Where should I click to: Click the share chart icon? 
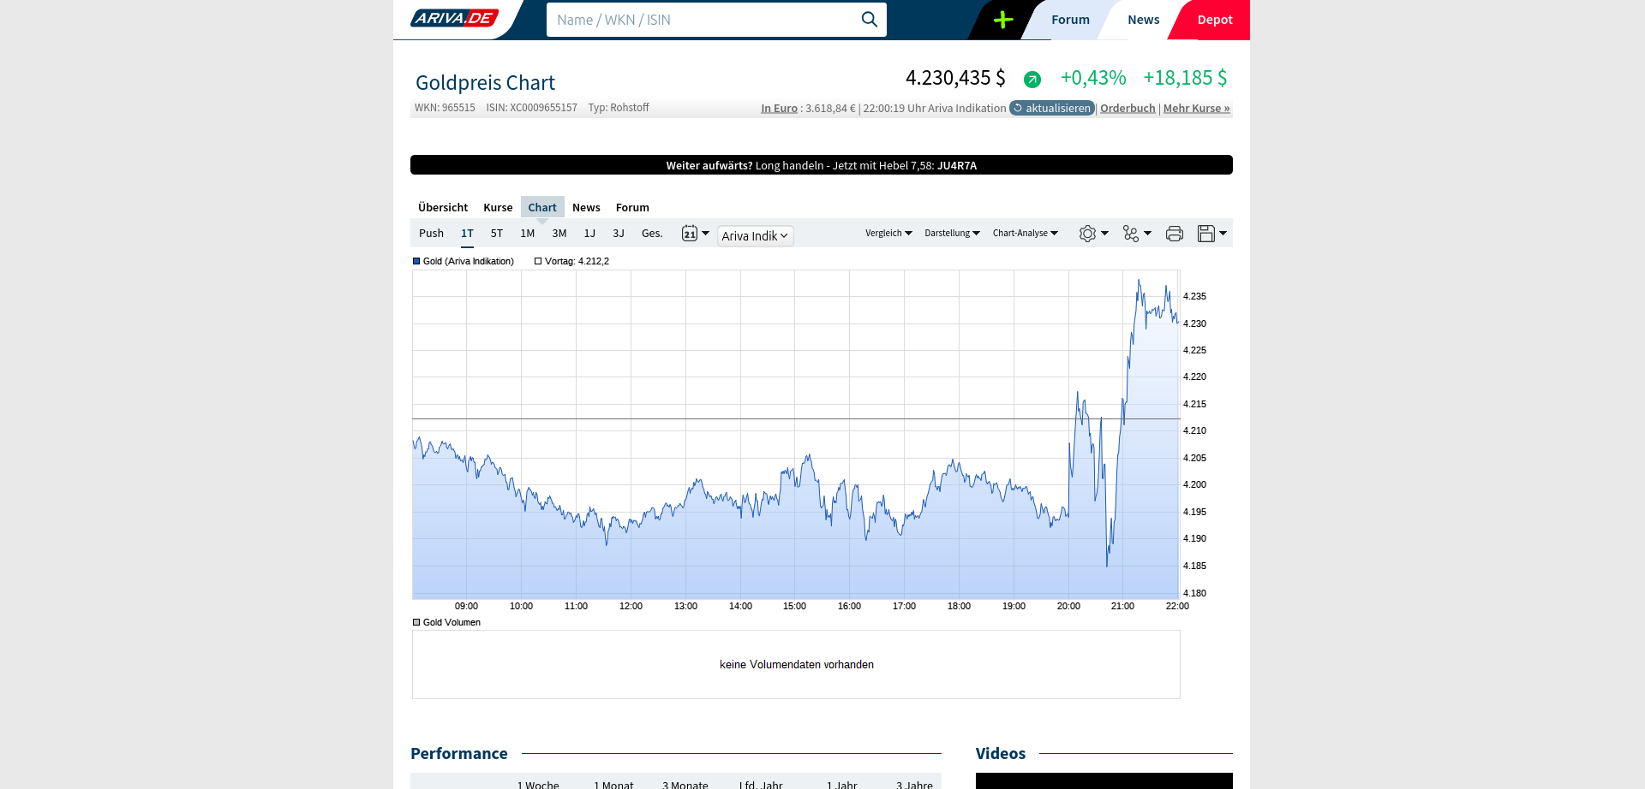[x=1136, y=234]
